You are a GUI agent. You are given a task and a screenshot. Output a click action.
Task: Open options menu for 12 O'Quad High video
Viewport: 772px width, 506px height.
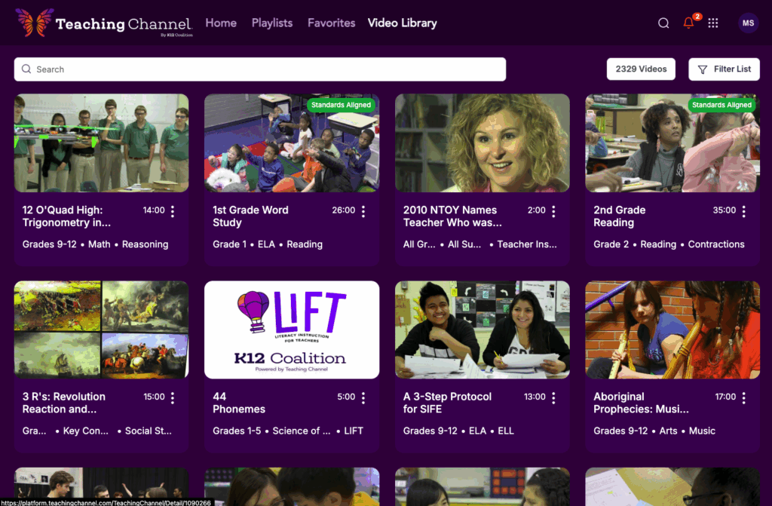(173, 210)
